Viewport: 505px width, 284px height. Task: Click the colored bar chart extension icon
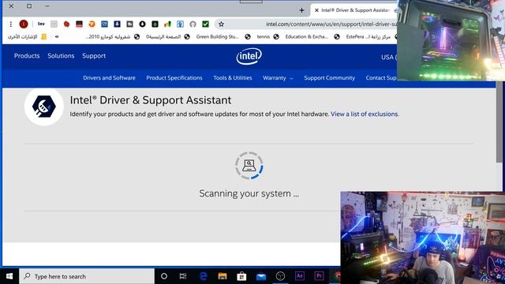click(167, 24)
